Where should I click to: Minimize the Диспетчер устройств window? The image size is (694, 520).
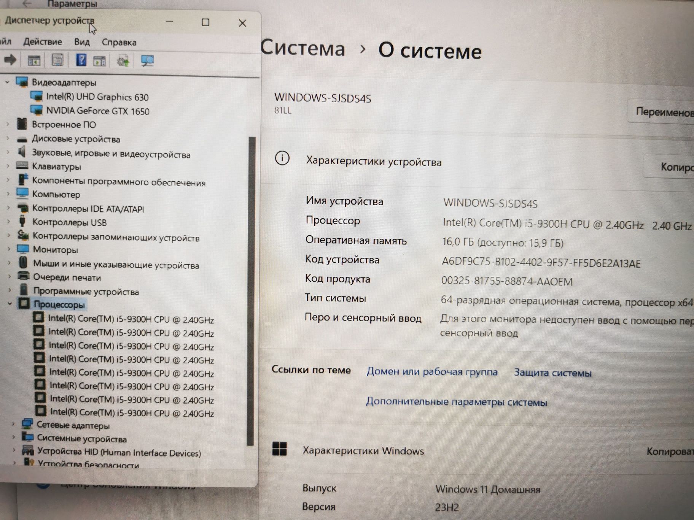click(x=169, y=22)
